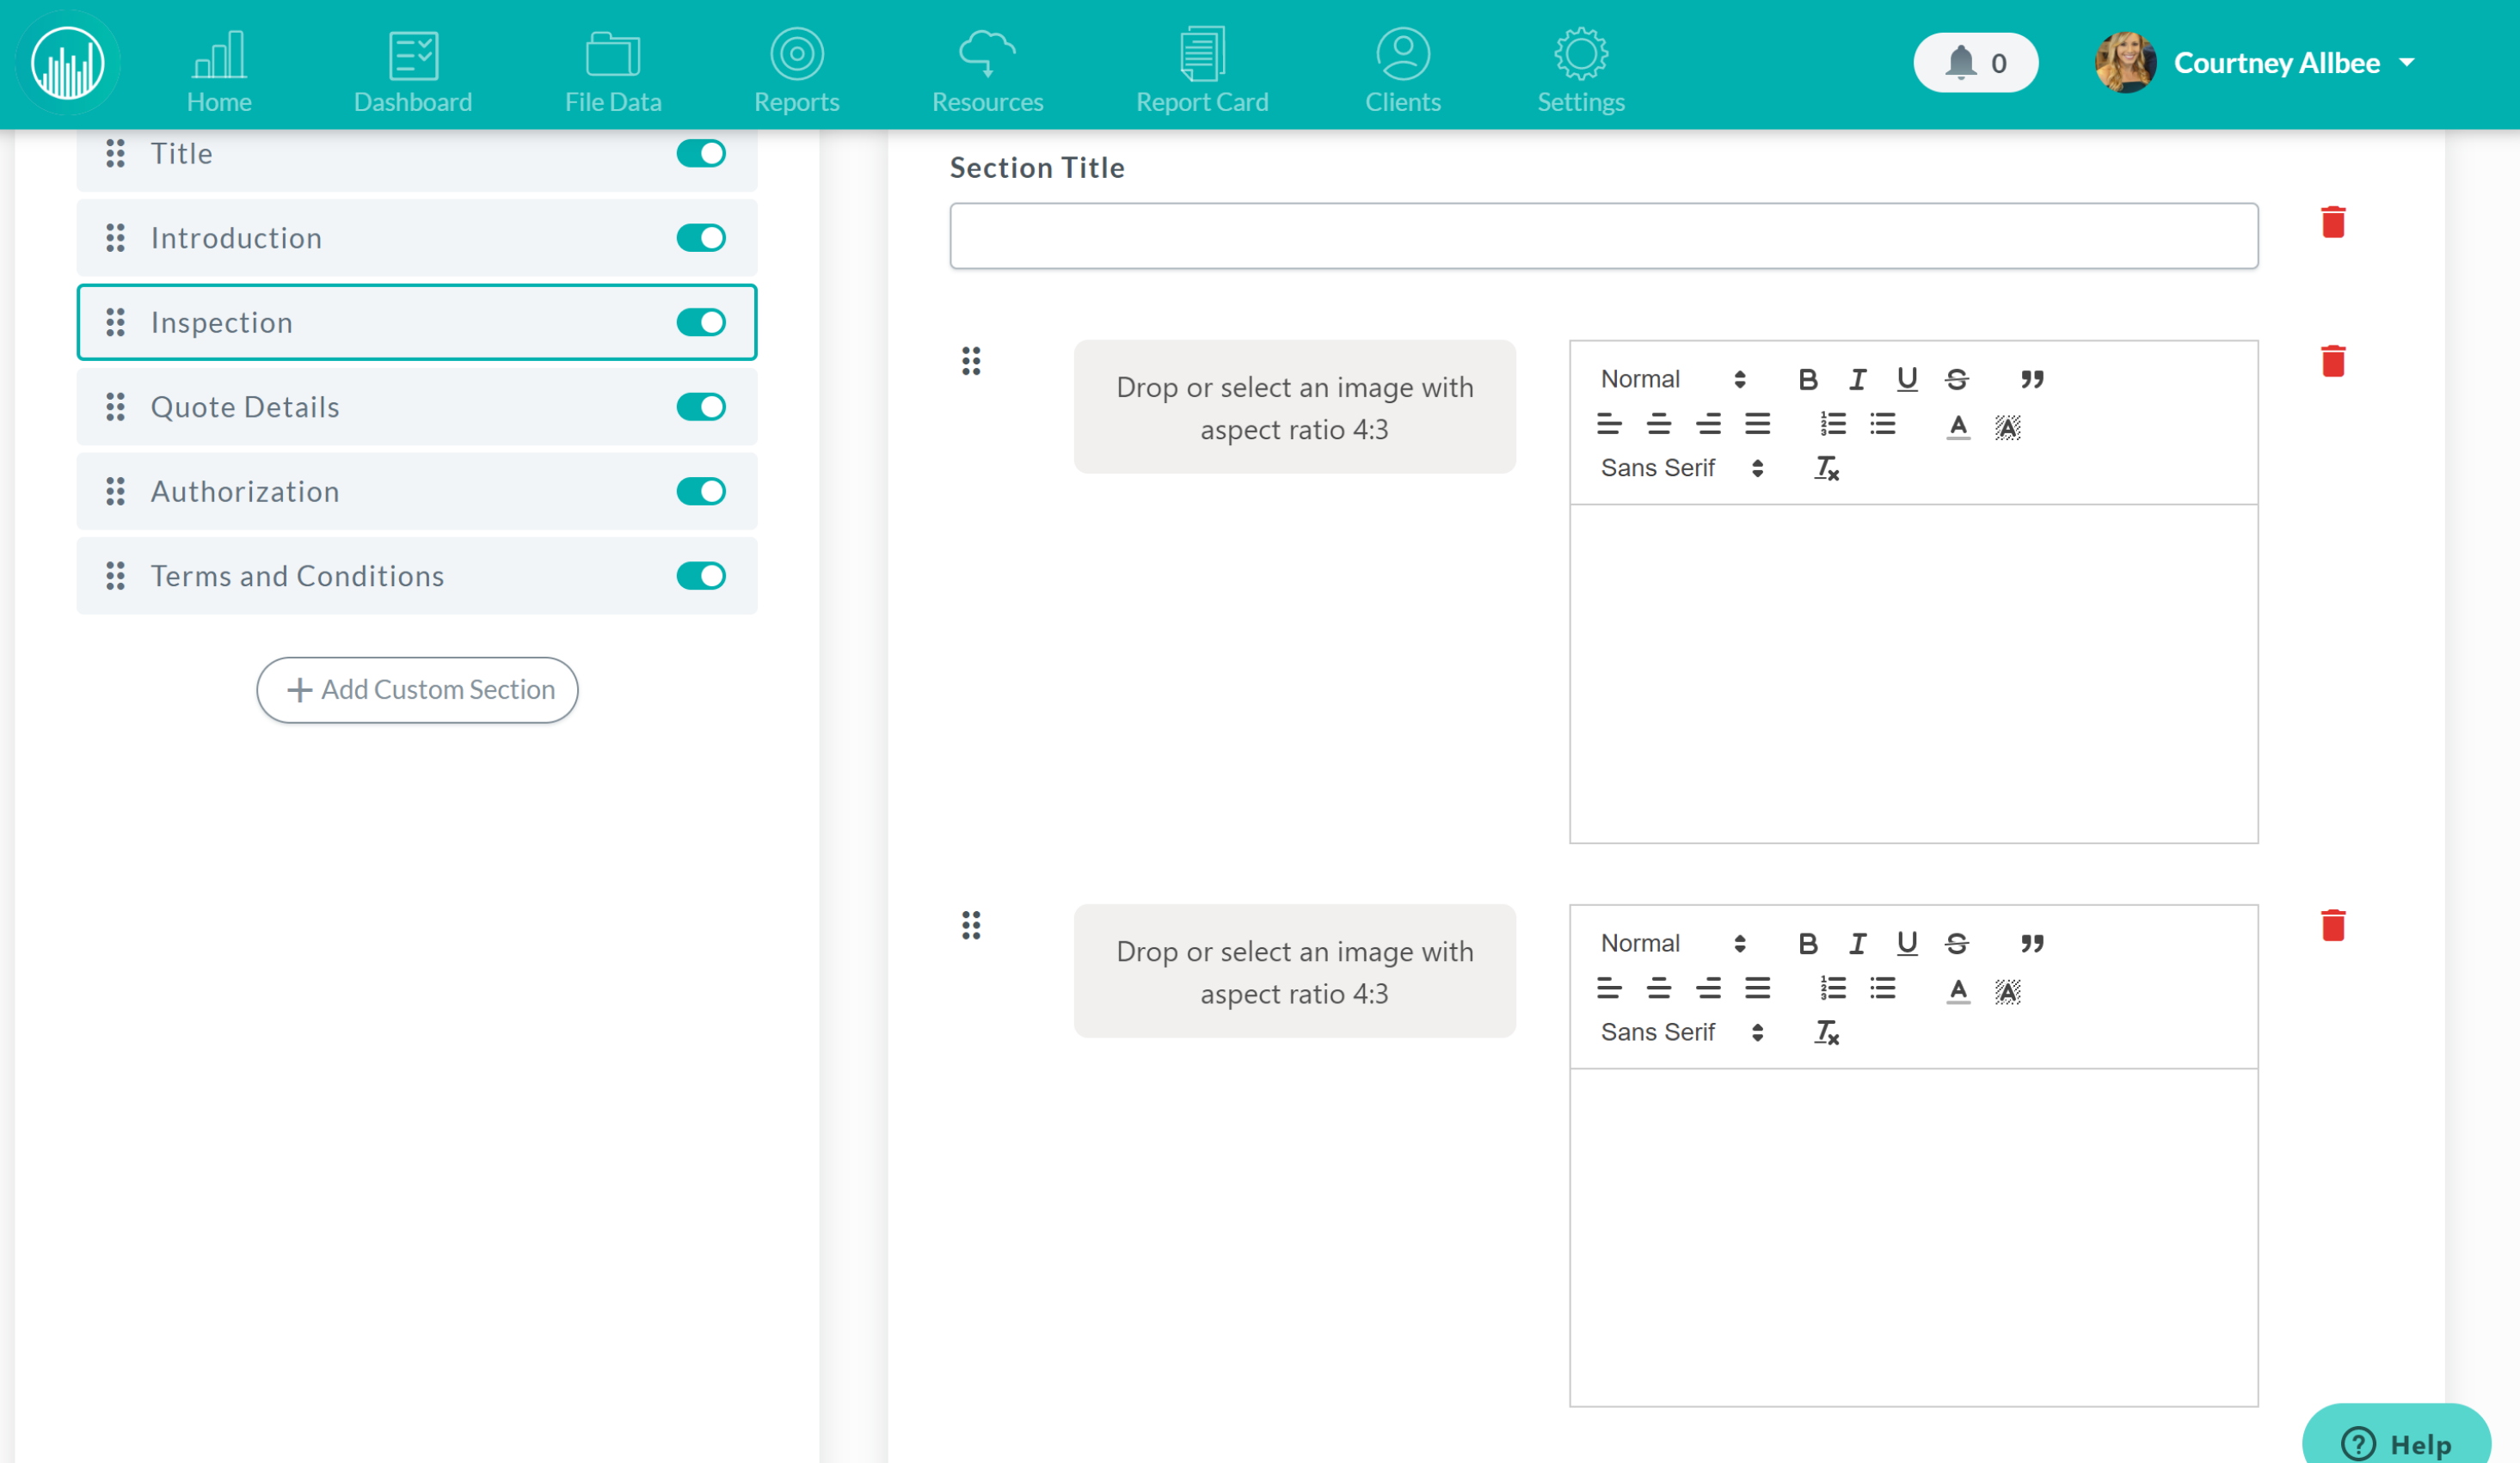Screen dimensions: 2520x1463
Task: Toggle italic in the first editor
Action: point(1857,380)
